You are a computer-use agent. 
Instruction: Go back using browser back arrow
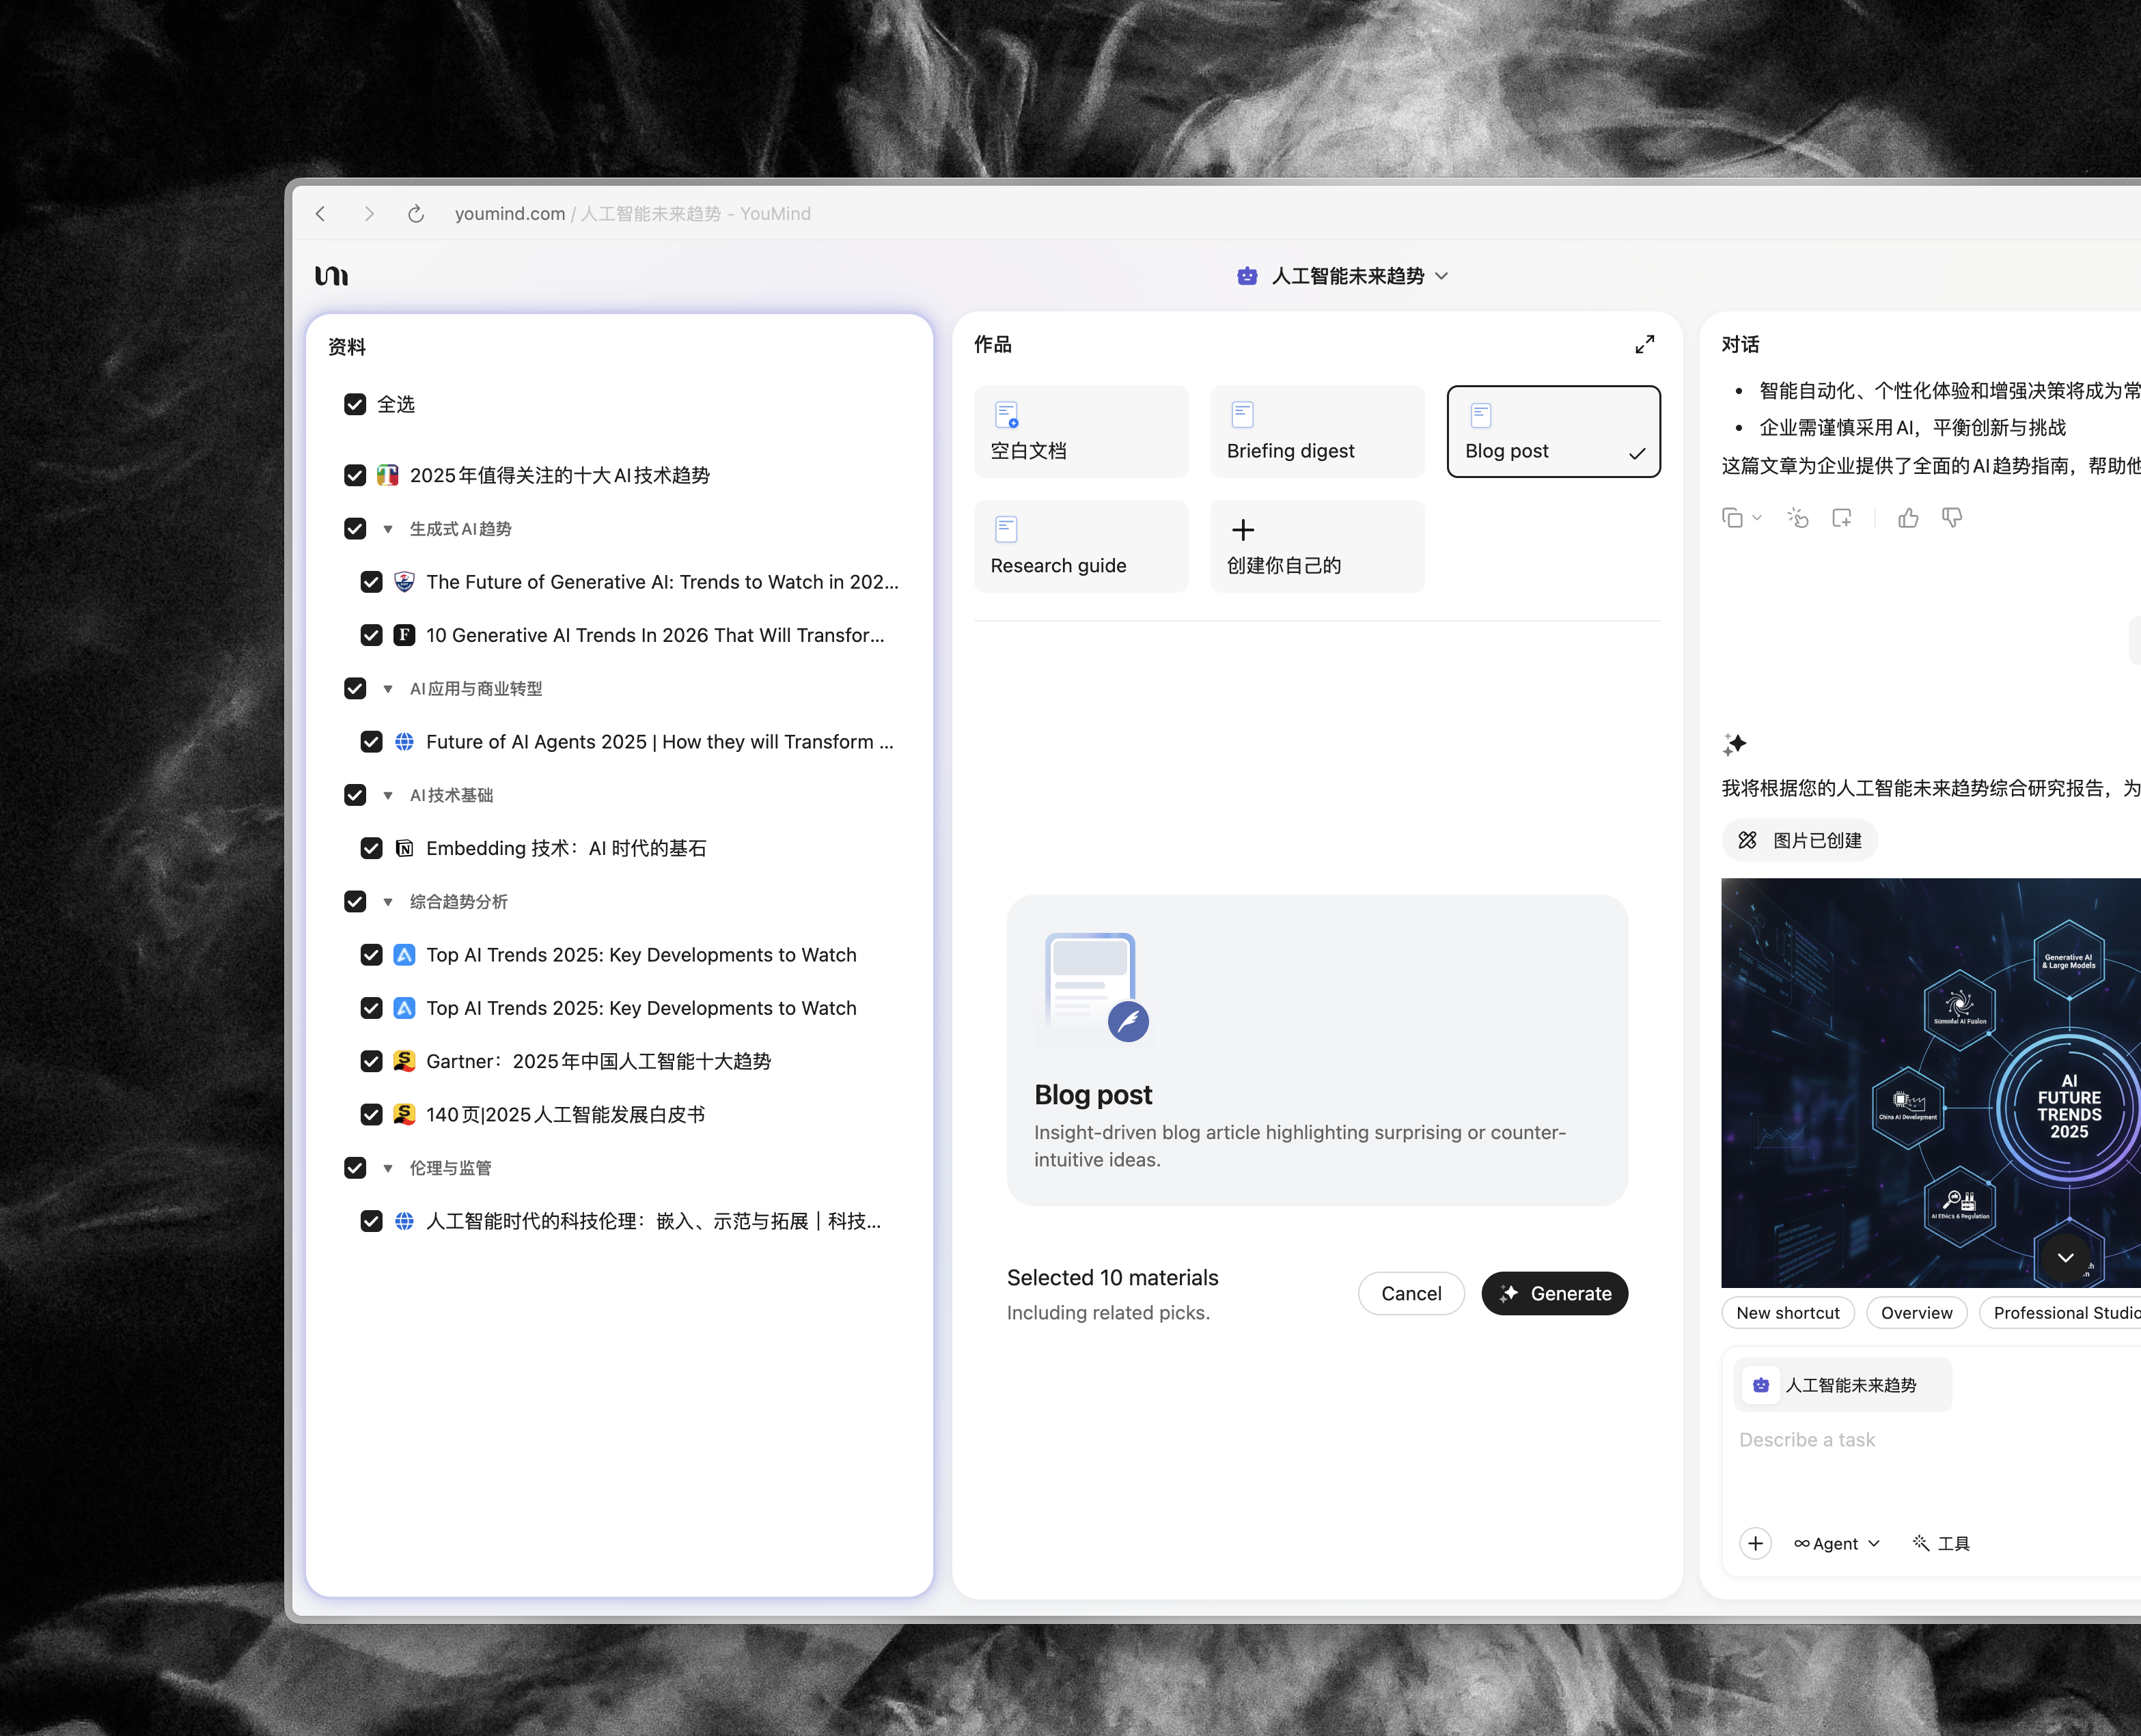pos(321,214)
